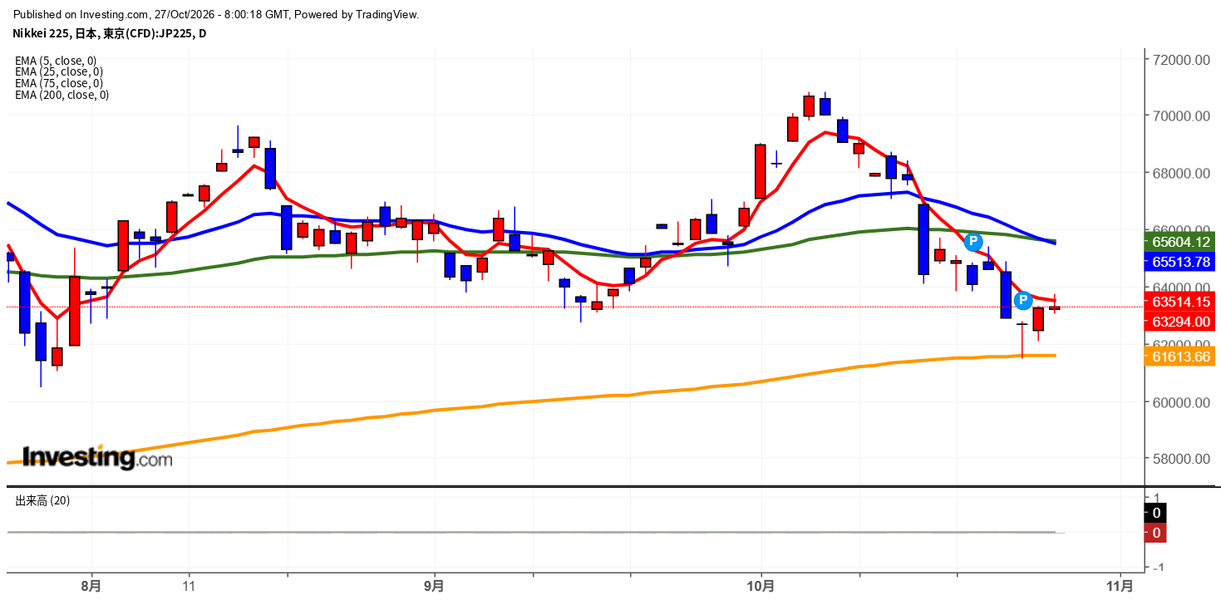Click the 11月 date axis label
The height and width of the screenshot is (600, 1221).
tap(1120, 585)
